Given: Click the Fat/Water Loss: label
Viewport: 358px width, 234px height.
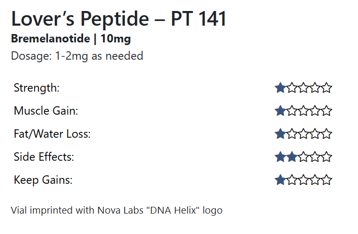Looking at the screenshot, I should click(52, 134).
